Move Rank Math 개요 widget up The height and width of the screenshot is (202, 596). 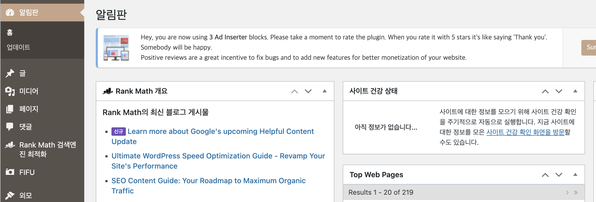[295, 91]
